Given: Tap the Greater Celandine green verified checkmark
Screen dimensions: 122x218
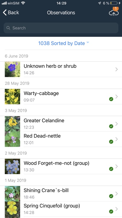Looking at the screenshot, I should click(111, 126).
